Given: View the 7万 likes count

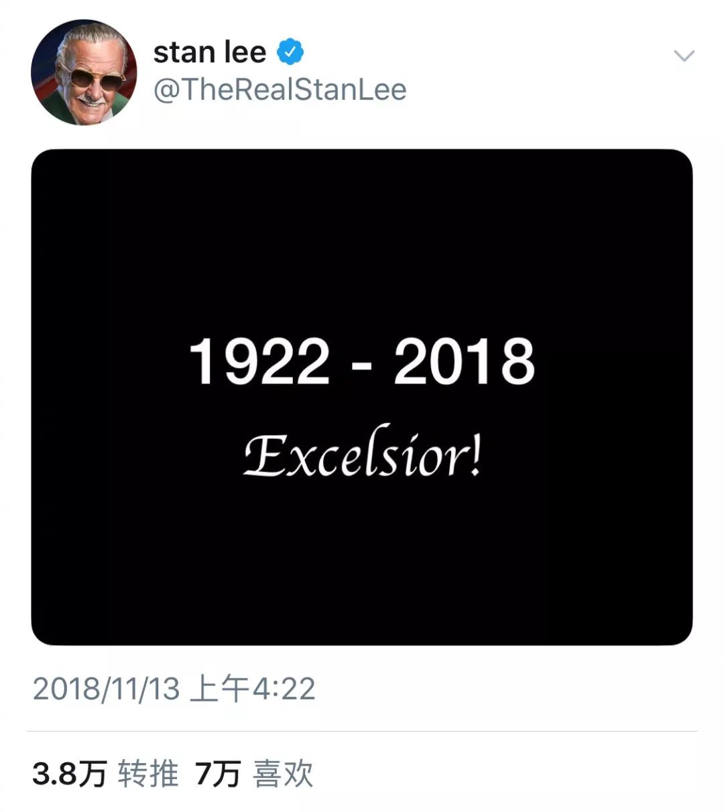Looking at the screenshot, I should 217,774.
